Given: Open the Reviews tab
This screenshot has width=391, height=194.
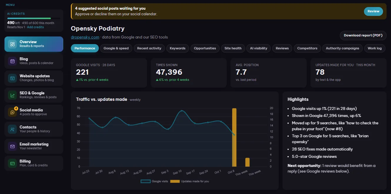Looking at the screenshot, I should coord(282,48).
